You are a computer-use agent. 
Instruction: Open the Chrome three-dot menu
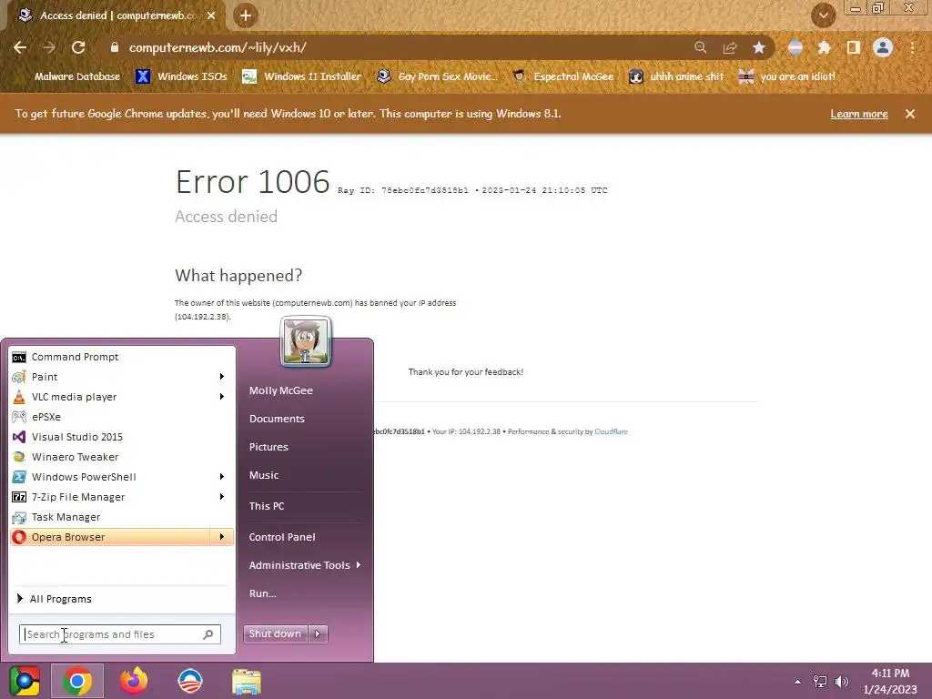[x=912, y=47]
